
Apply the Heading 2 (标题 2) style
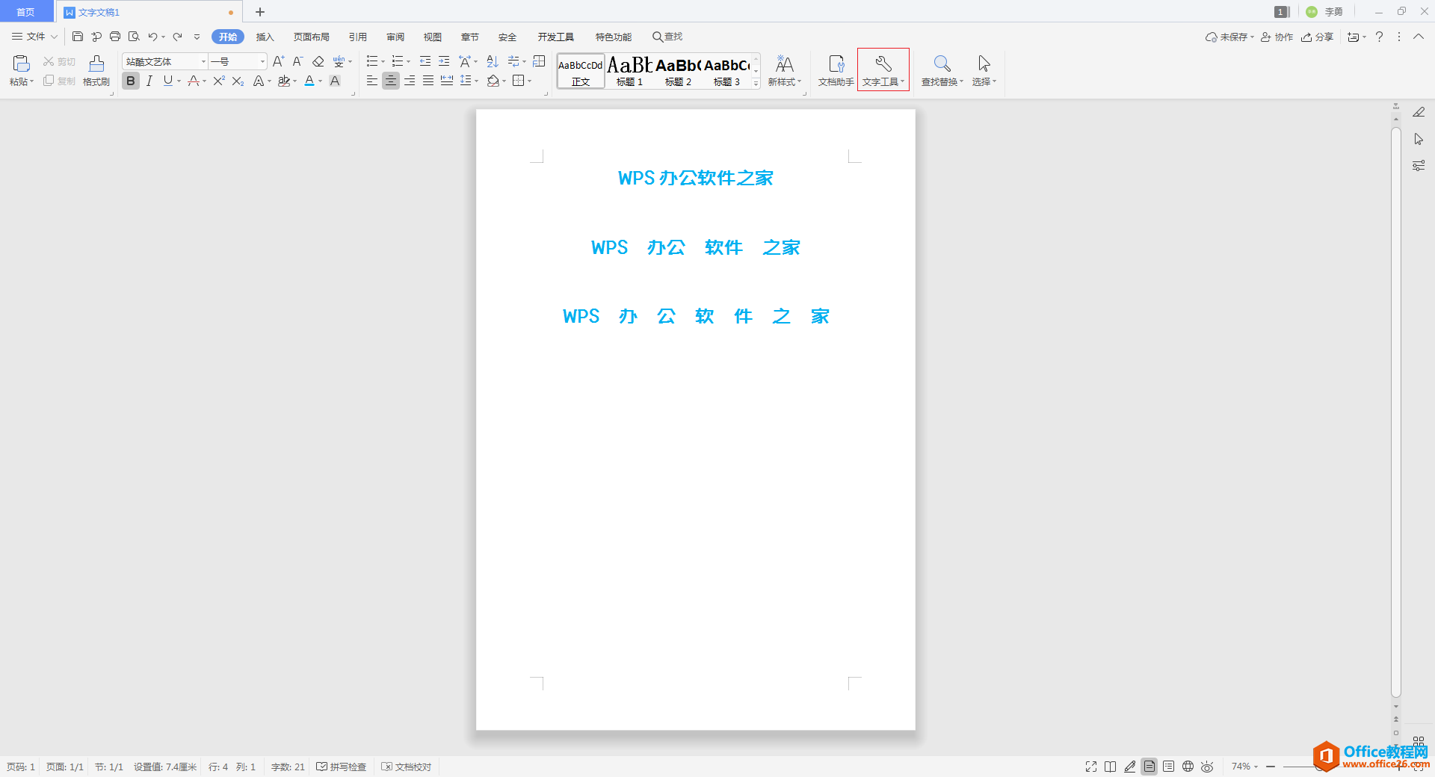[678, 71]
